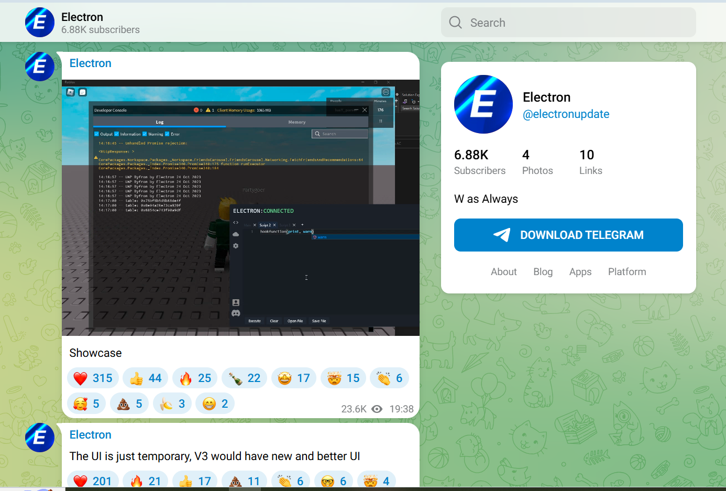Click the poop emoji reaction showing 5
This screenshot has height=491, width=726.
129,404
